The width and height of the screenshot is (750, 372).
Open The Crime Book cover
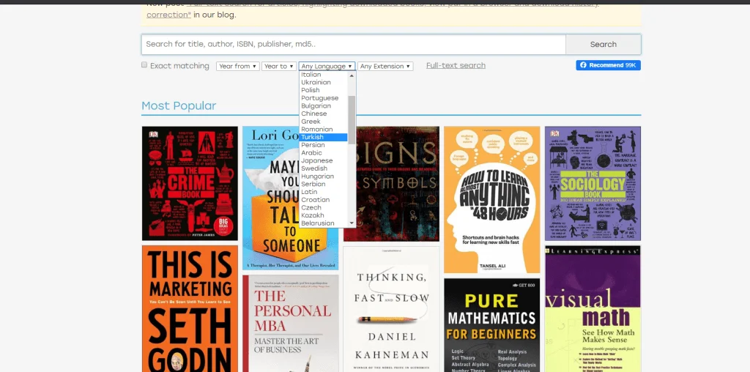[190, 183]
